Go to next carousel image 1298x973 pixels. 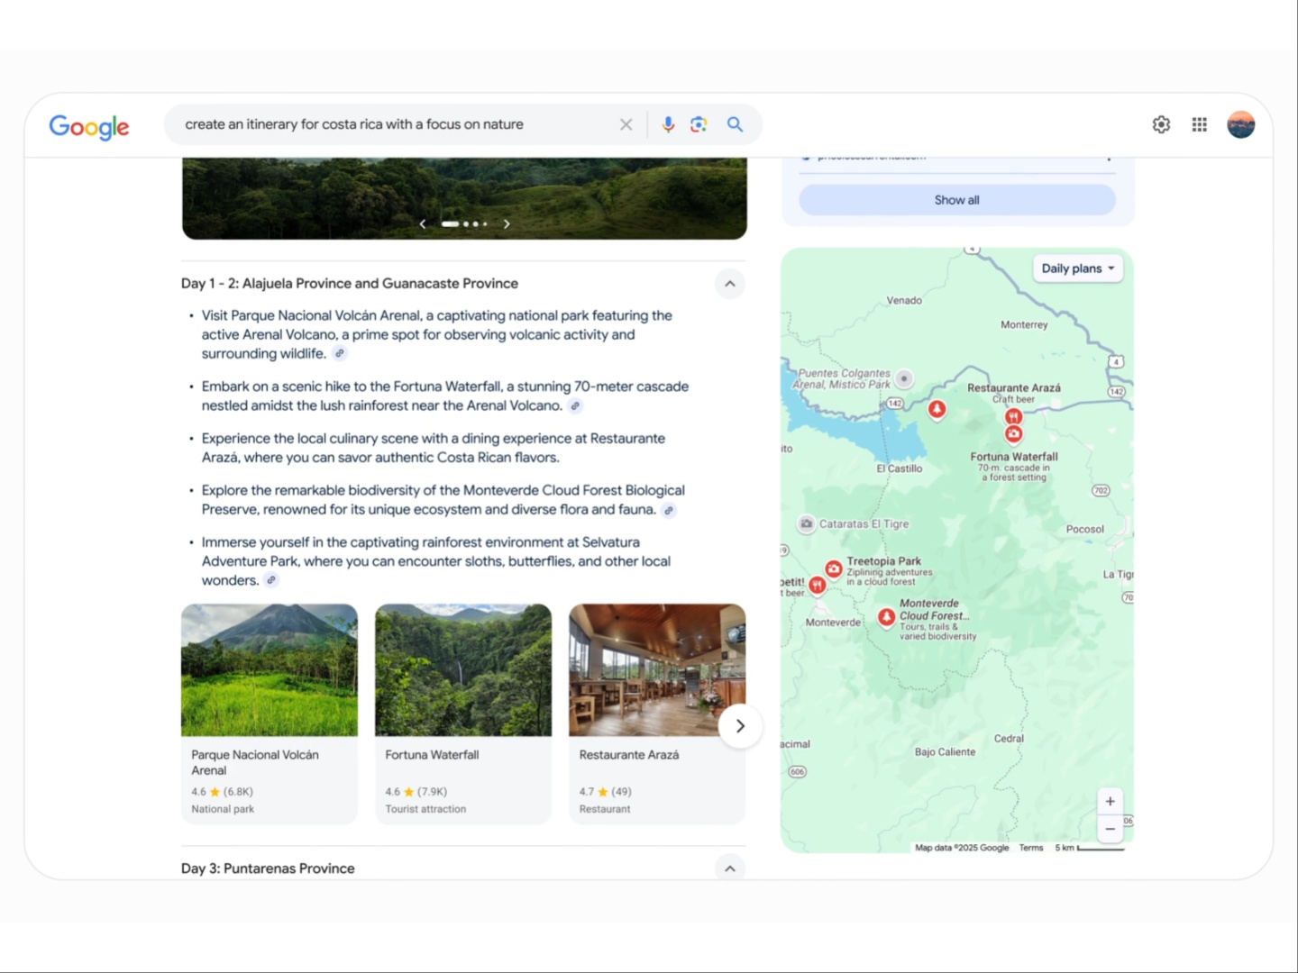click(507, 223)
